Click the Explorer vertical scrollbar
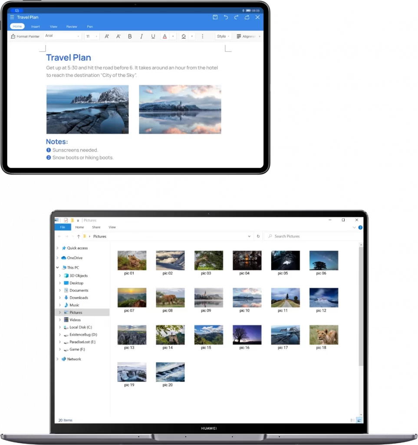 (361, 306)
